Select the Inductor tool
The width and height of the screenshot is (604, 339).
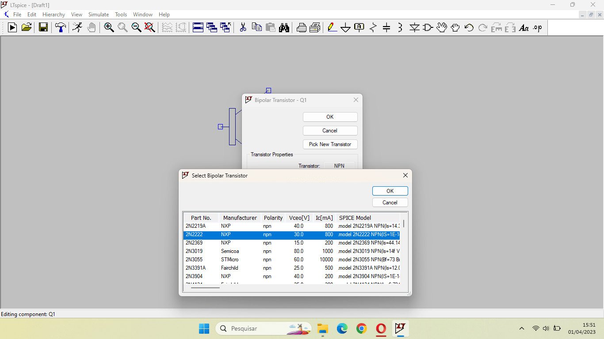point(400,28)
